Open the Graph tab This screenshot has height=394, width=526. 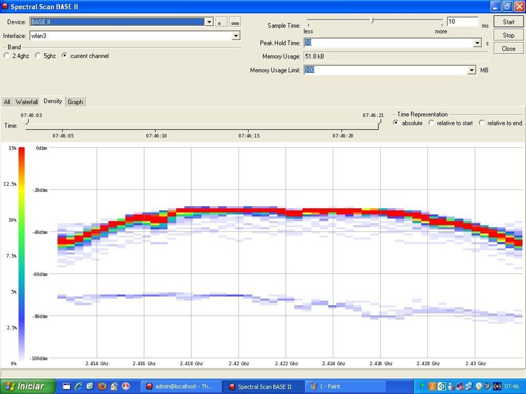coord(75,102)
